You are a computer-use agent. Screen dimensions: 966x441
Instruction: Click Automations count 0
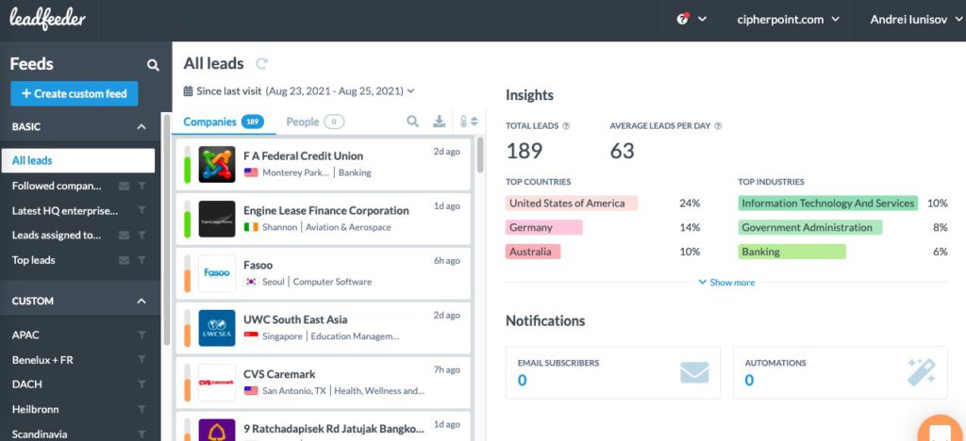tap(749, 380)
